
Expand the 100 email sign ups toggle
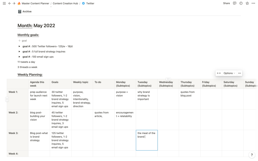click(19, 57)
